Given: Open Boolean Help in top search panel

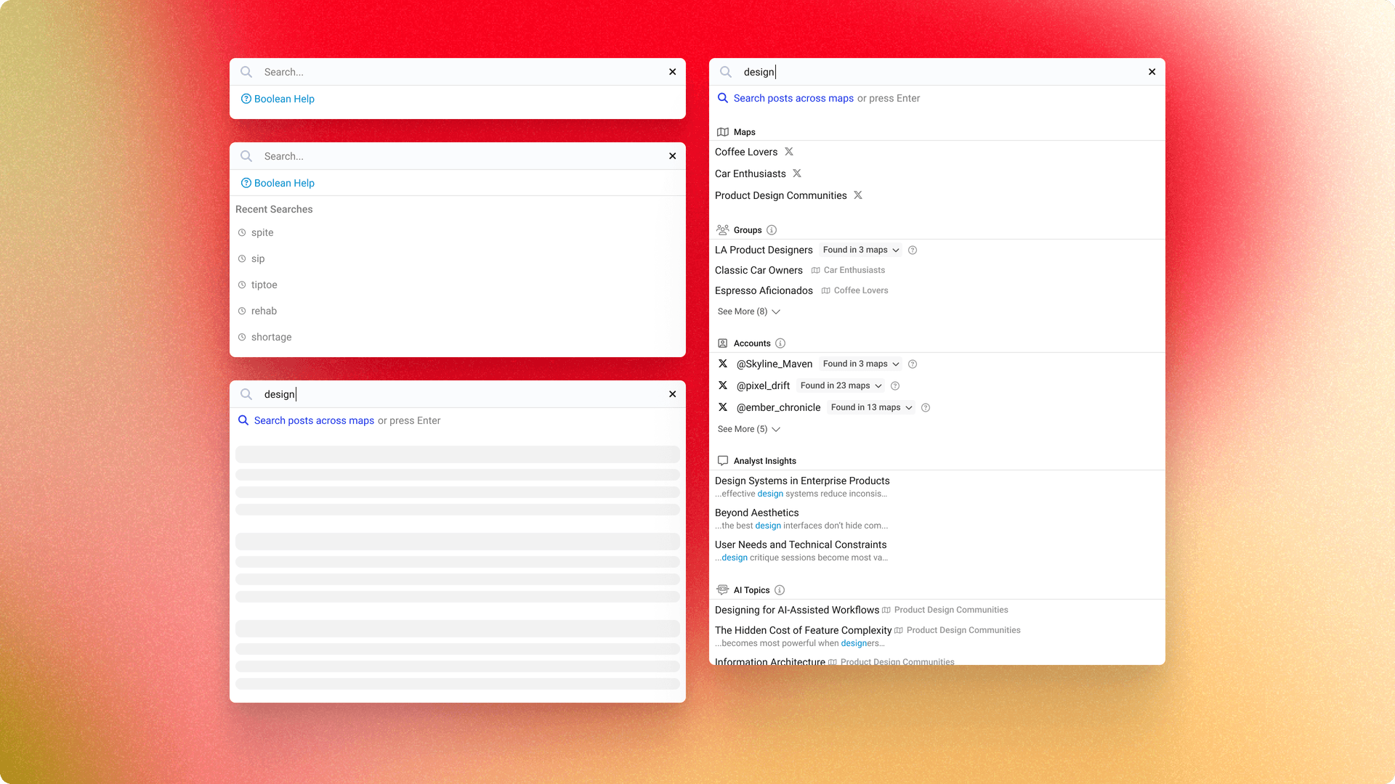Looking at the screenshot, I should click(x=283, y=99).
